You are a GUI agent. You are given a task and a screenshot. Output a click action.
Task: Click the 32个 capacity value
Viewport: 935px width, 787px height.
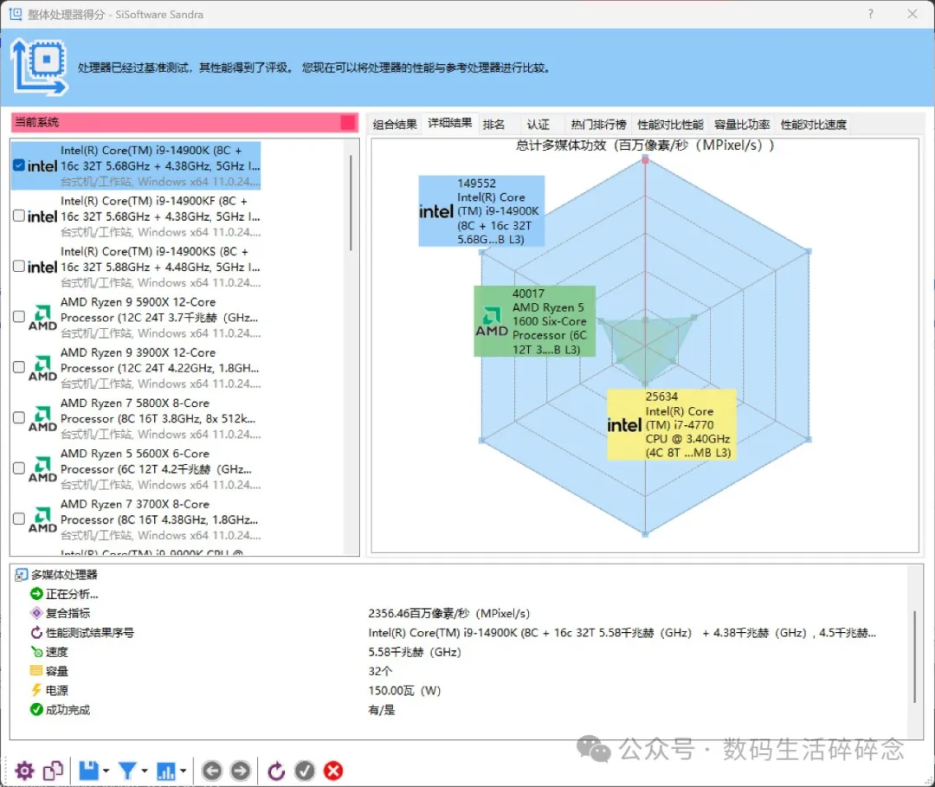click(x=380, y=671)
